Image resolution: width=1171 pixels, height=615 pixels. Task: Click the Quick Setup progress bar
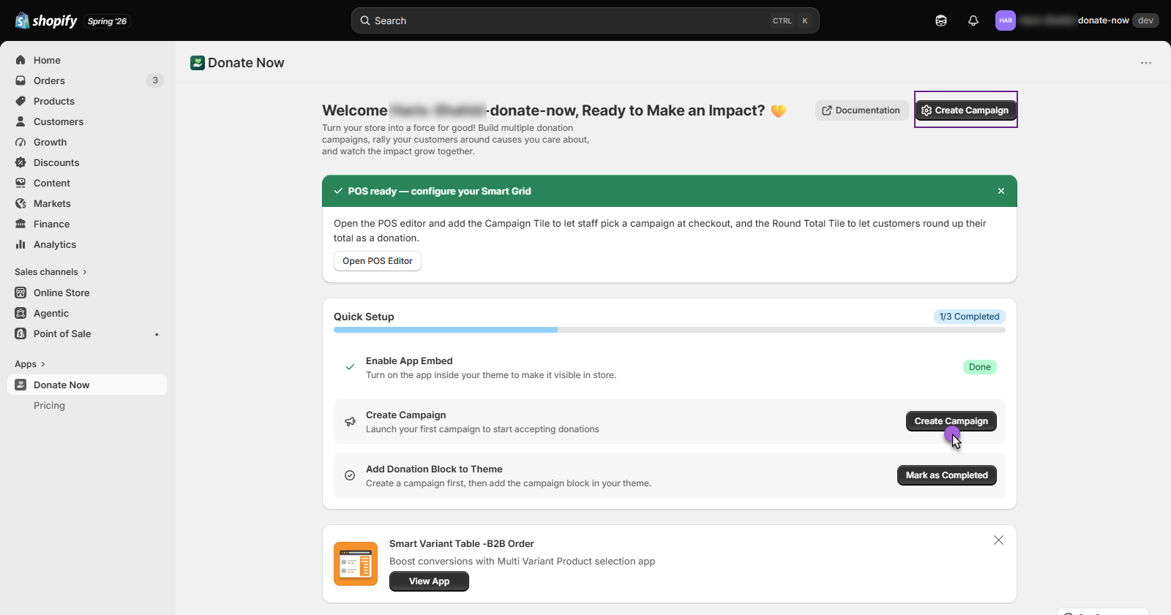[670, 330]
